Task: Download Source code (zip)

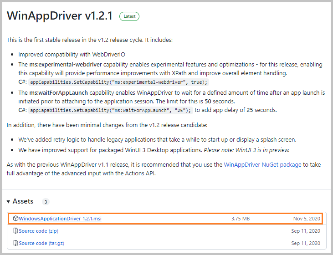Action: click(38, 231)
